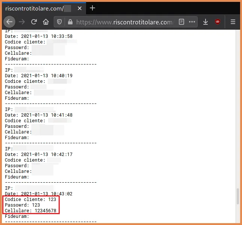Click the text 'Passowrd: 123'
Image resolution: width=242 pixels, height=225 pixels.
coord(23,205)
